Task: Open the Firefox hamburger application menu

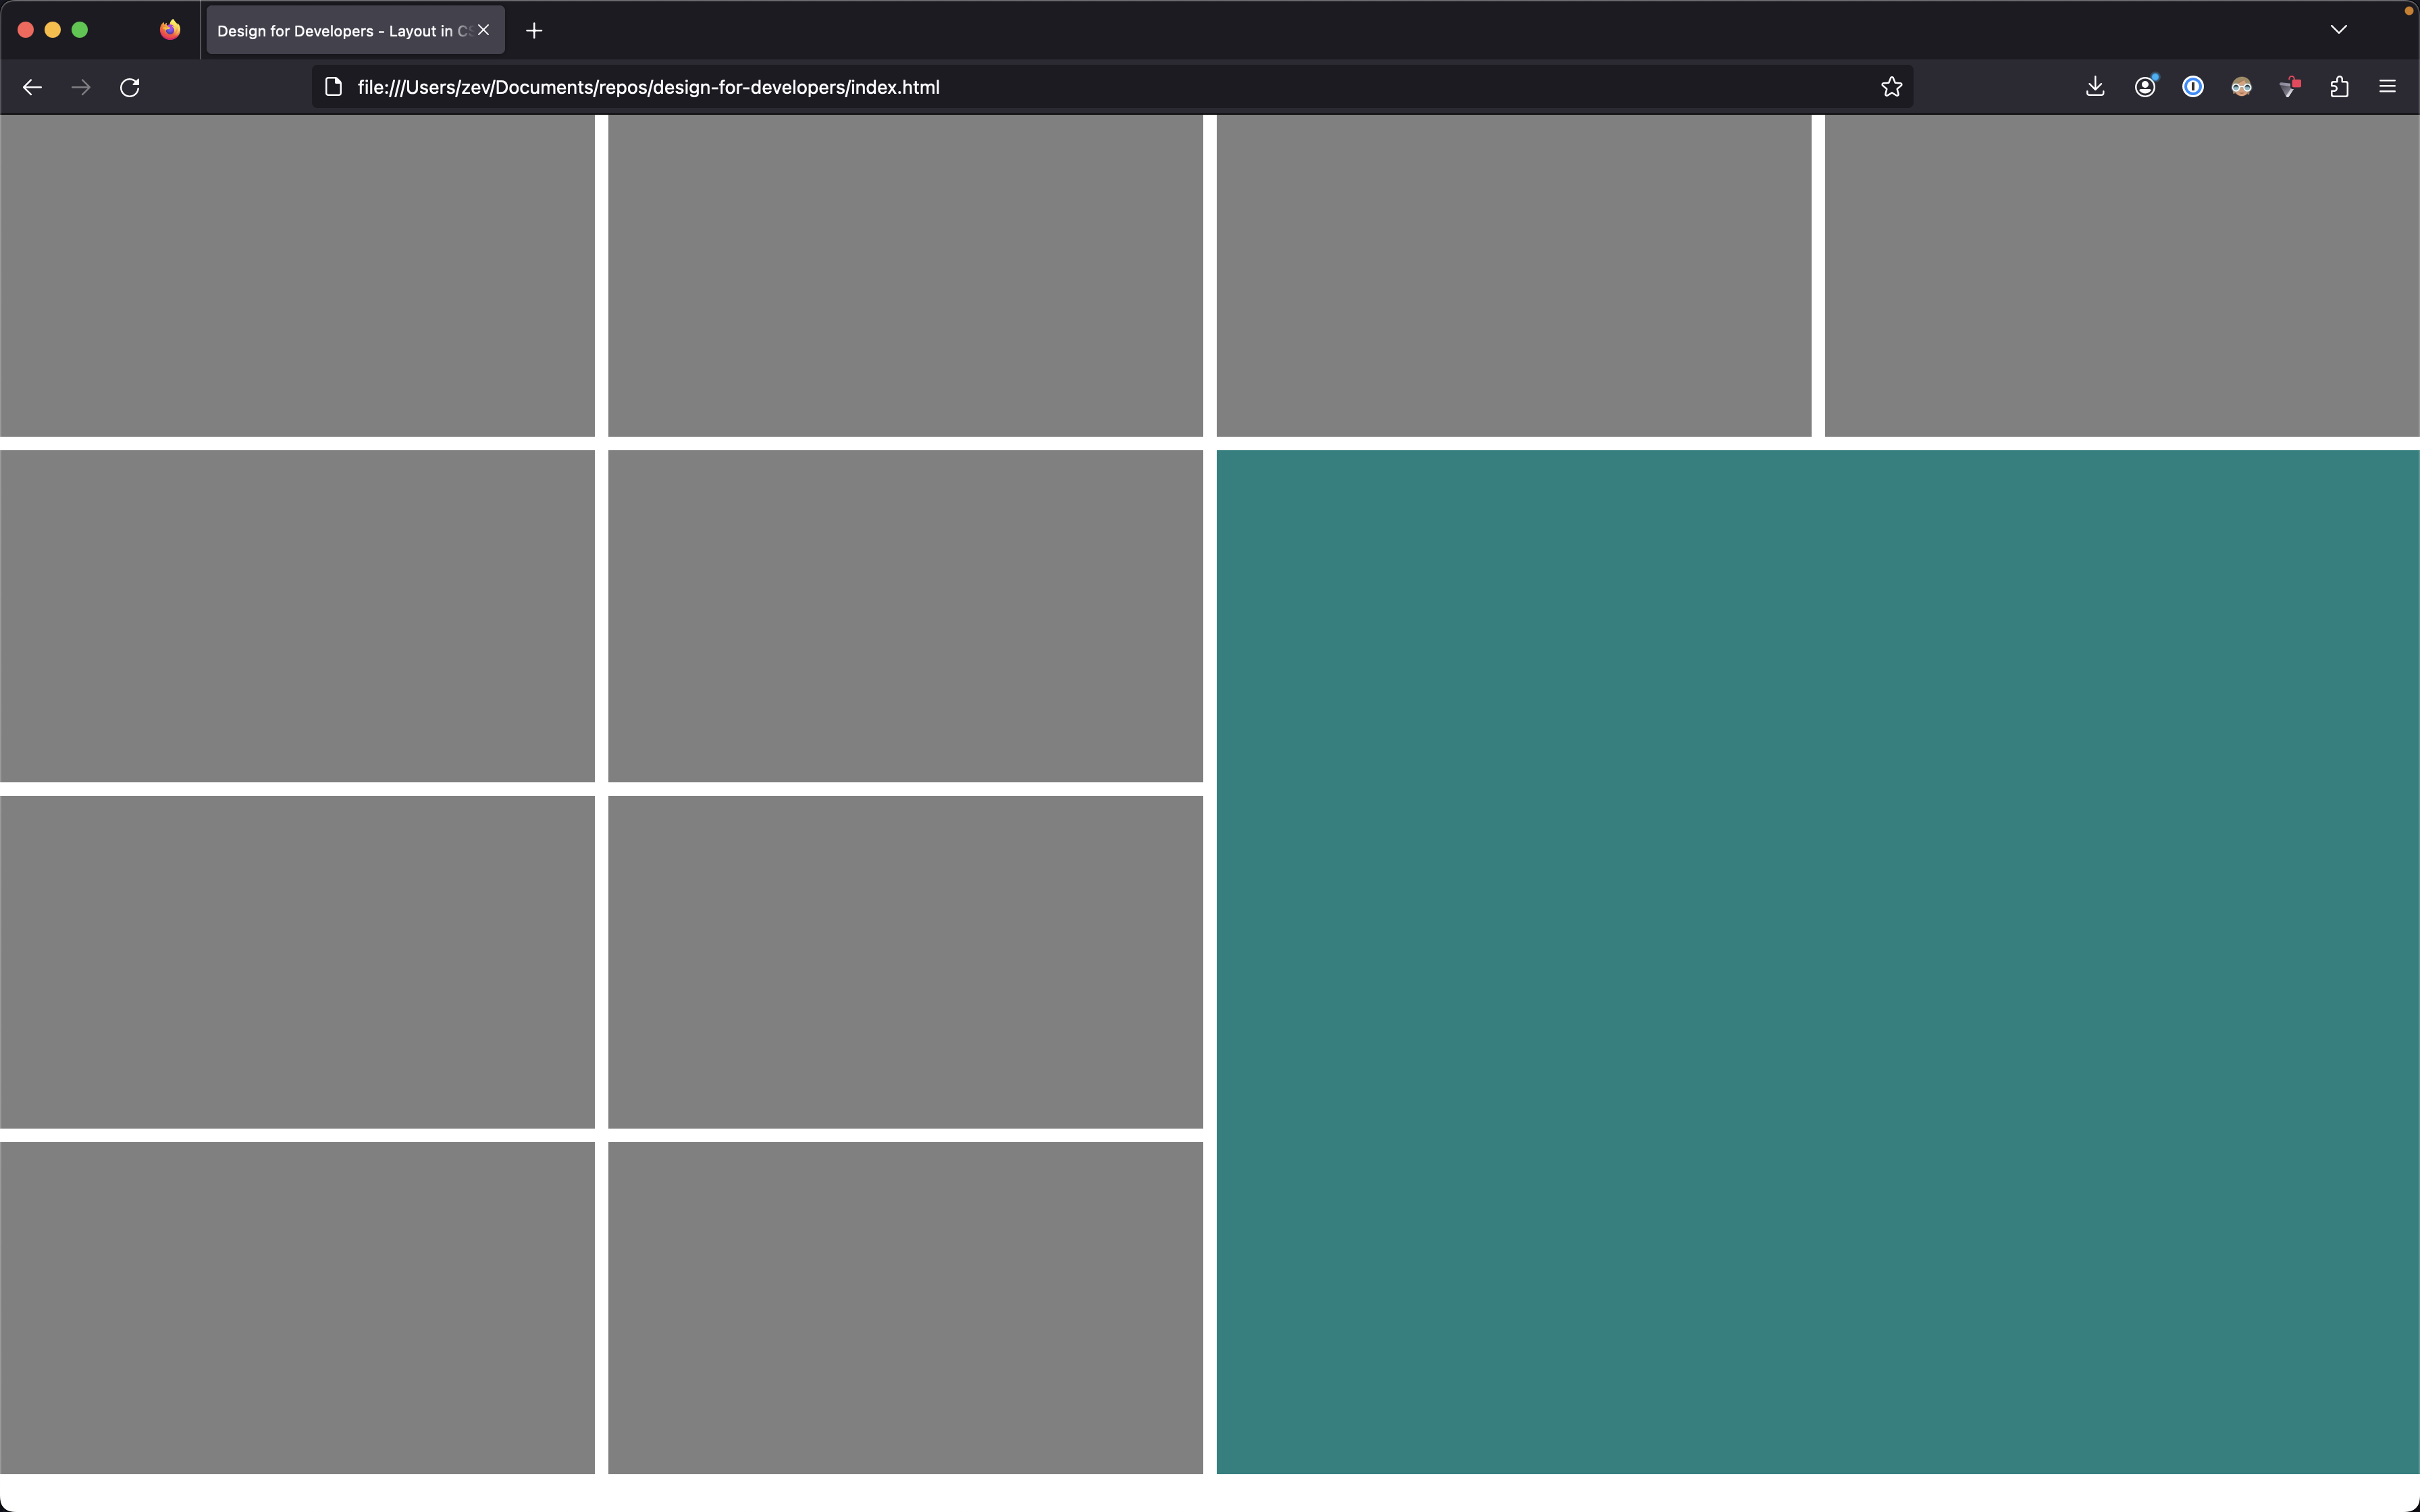Action: click(x=2387, y=87)
